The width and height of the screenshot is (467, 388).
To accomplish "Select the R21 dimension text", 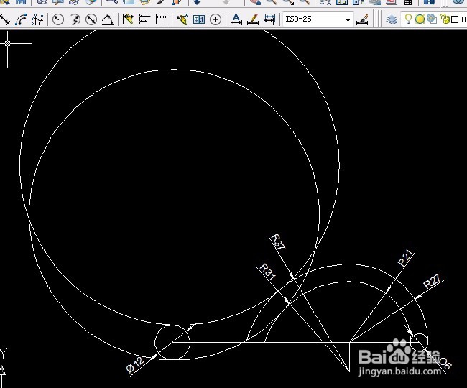I will click(406, 258).
